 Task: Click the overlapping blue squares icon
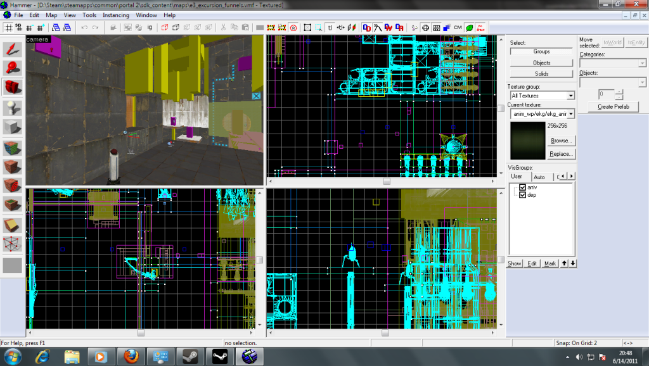point(447,28)
